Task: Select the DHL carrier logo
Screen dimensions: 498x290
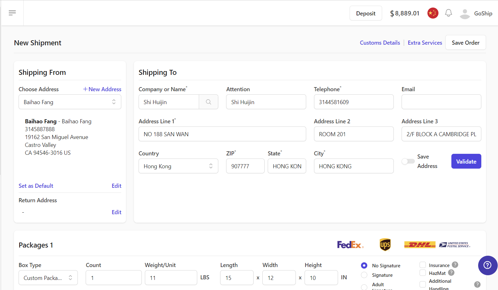Action: [420, 245]
